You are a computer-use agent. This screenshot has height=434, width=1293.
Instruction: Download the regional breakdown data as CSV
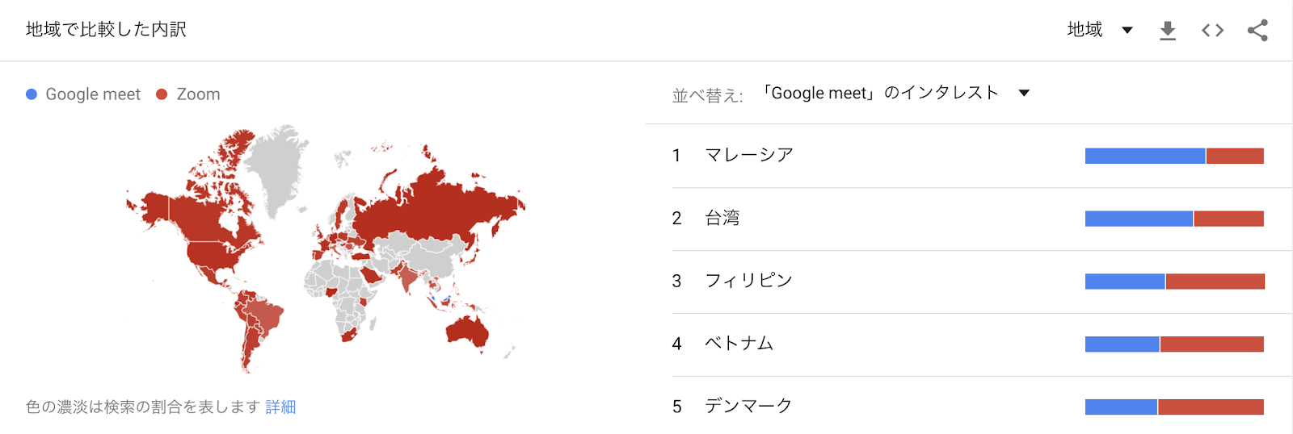[1167, 31]
